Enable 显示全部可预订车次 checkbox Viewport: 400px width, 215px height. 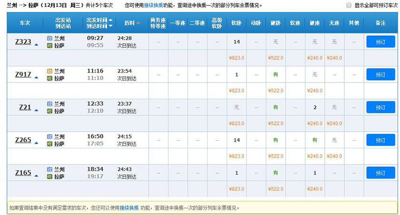pos(350,5)
